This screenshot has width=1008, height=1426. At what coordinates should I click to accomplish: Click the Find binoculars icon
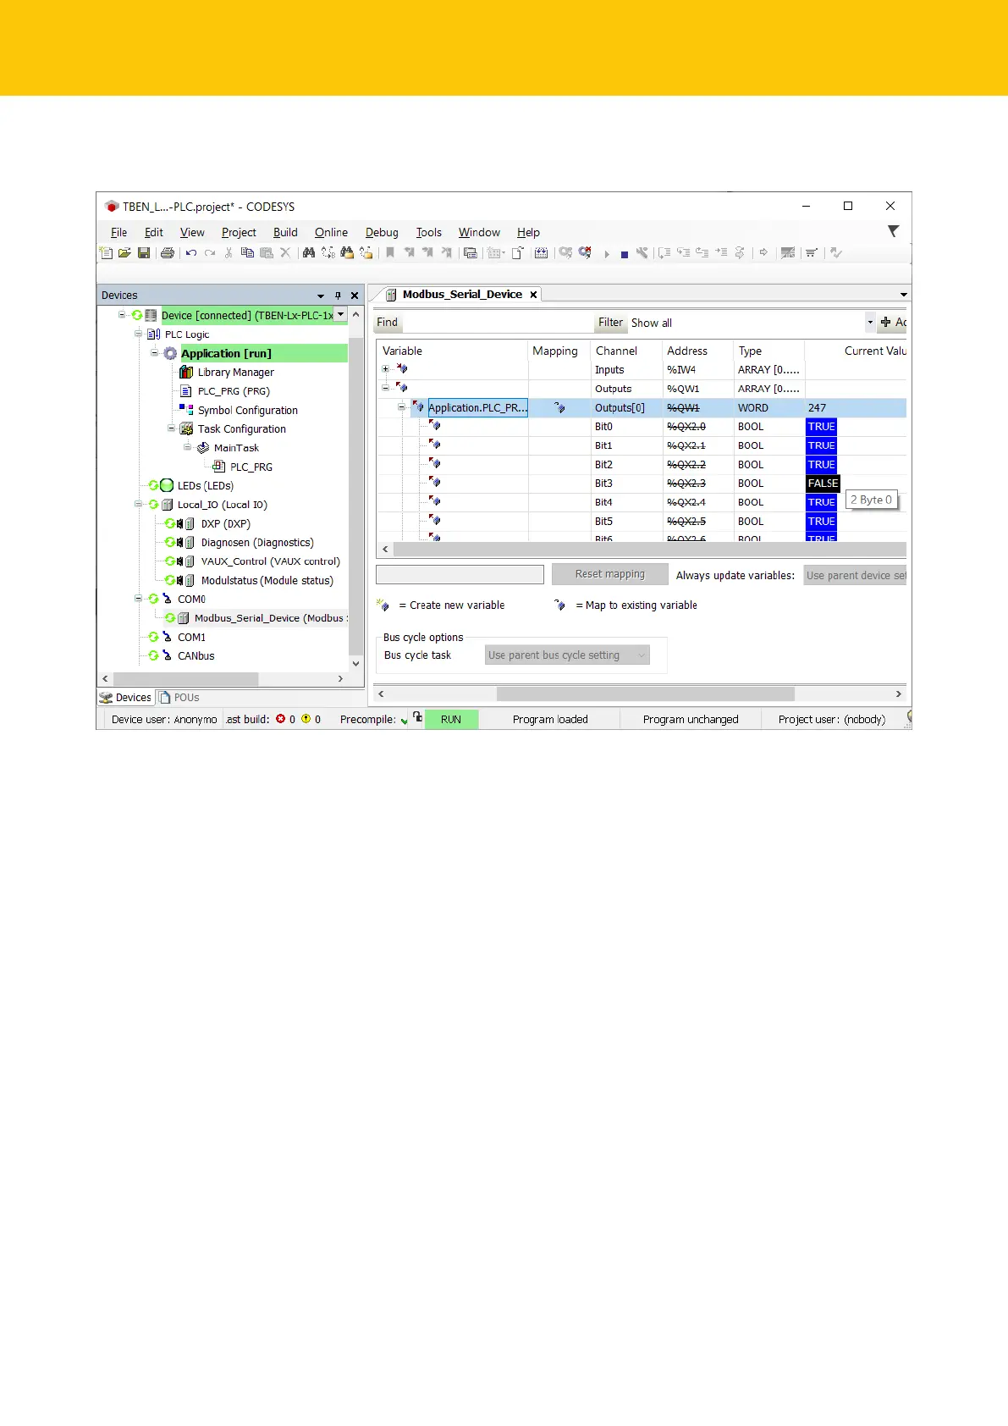309,252
